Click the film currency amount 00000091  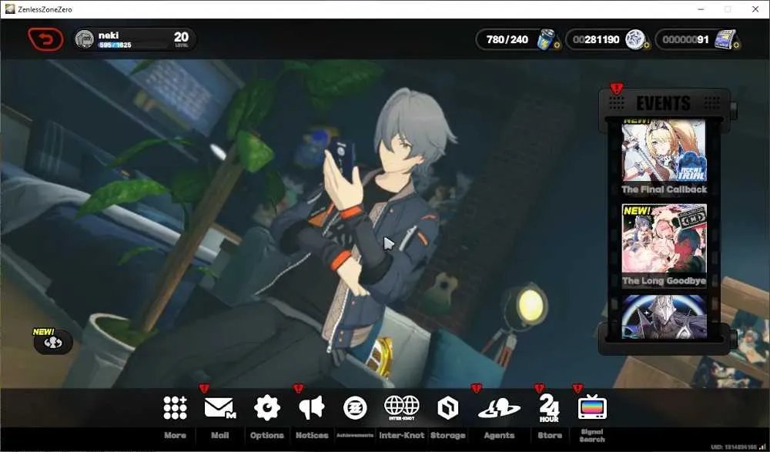[x=685, y=39]
